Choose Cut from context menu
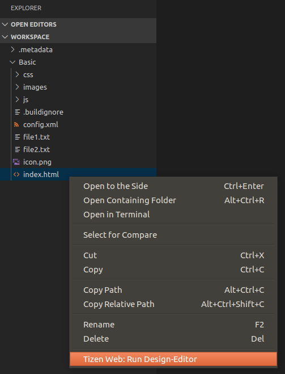 pyautogui.click(x=173, y=255)
